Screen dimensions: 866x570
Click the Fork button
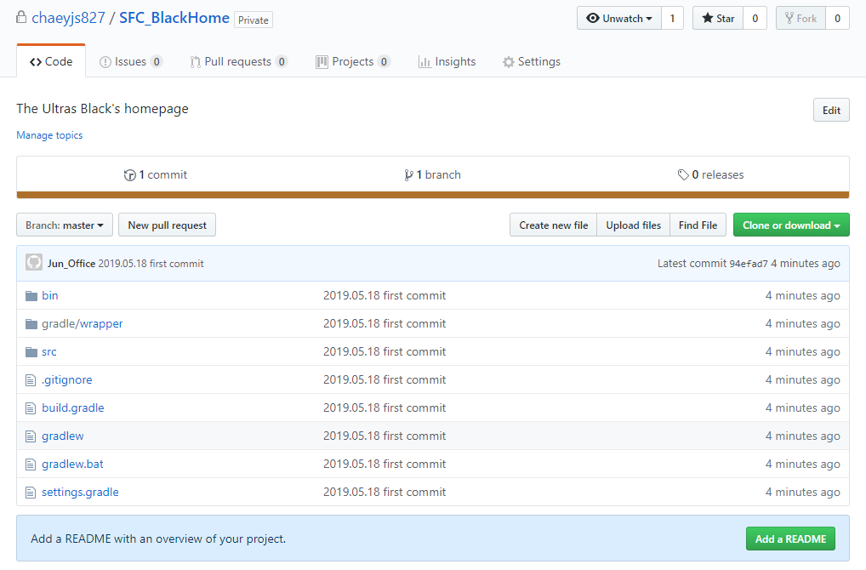[x=800, y=18]
